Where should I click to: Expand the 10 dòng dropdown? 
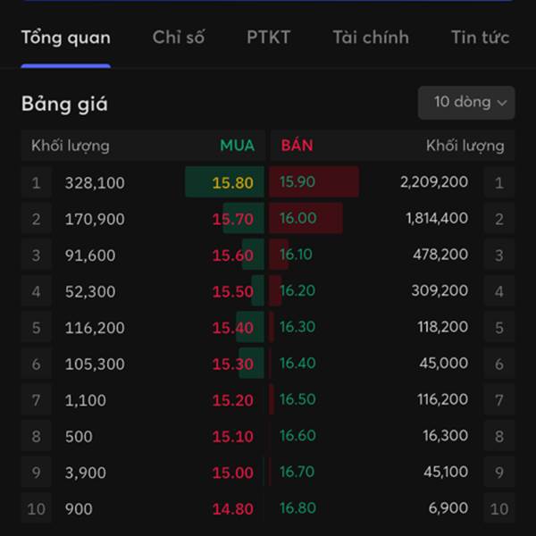tap(466, 103)
